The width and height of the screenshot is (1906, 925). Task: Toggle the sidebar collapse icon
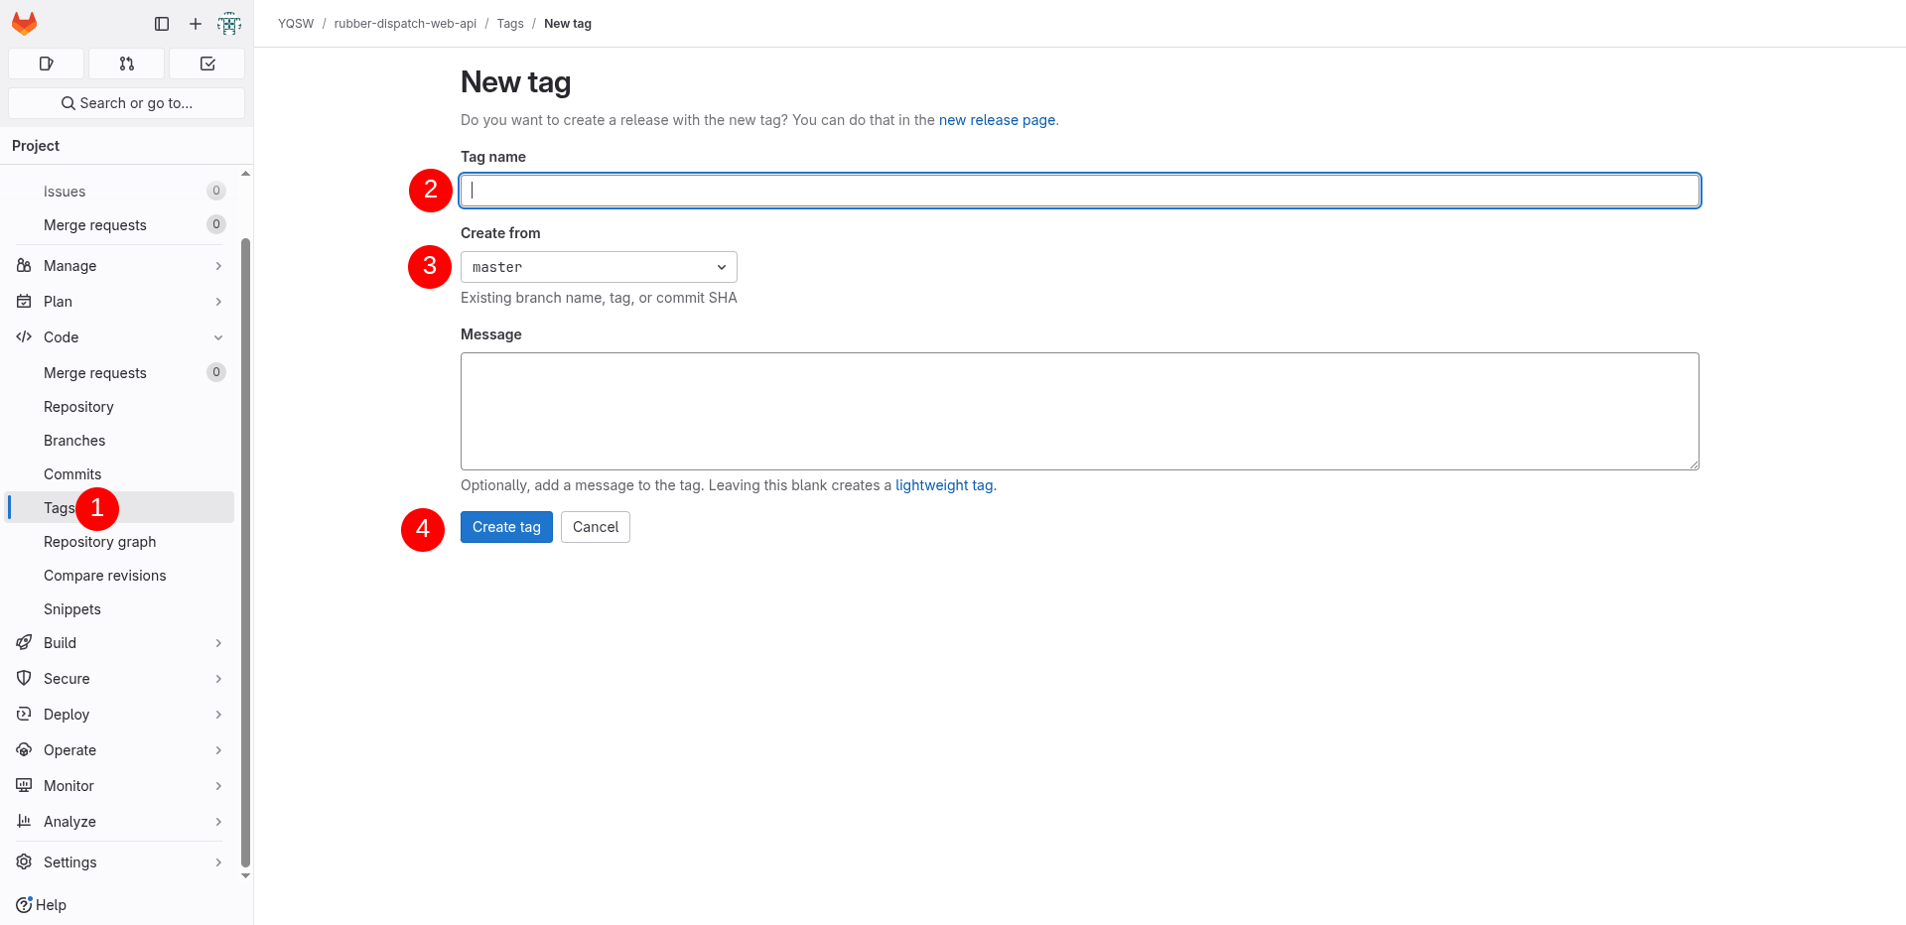pyautogui.click(x=162, y=24)
